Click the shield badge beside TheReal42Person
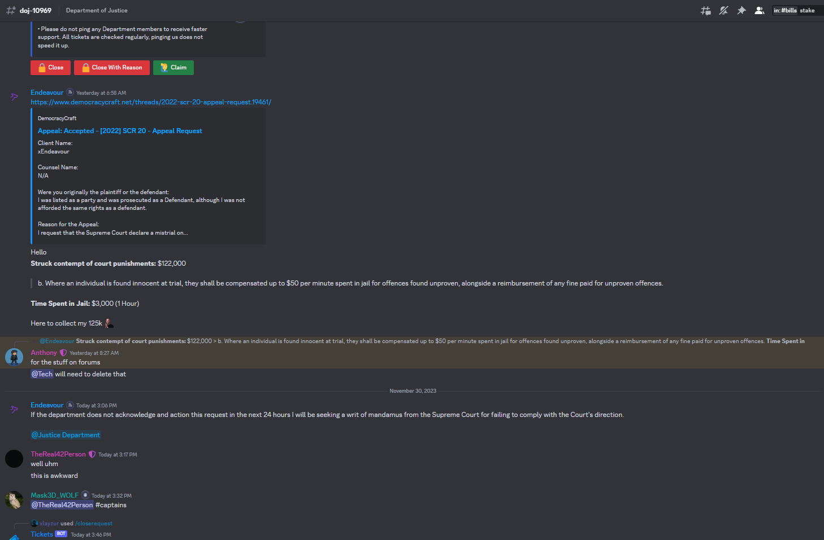 coord(92,454)
